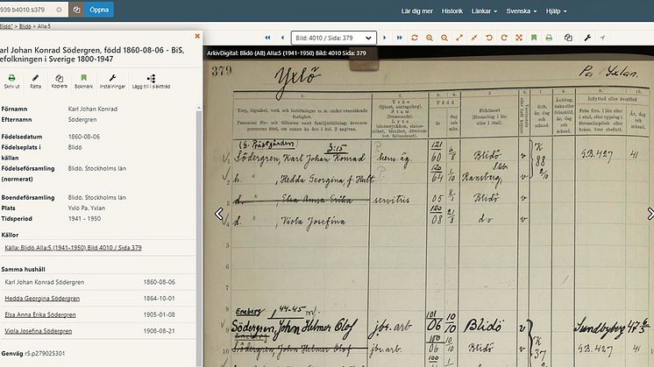Print the archive image from toolbar
Image resolution: width=654 pixels, height=367 pixels.
(549, 38)
